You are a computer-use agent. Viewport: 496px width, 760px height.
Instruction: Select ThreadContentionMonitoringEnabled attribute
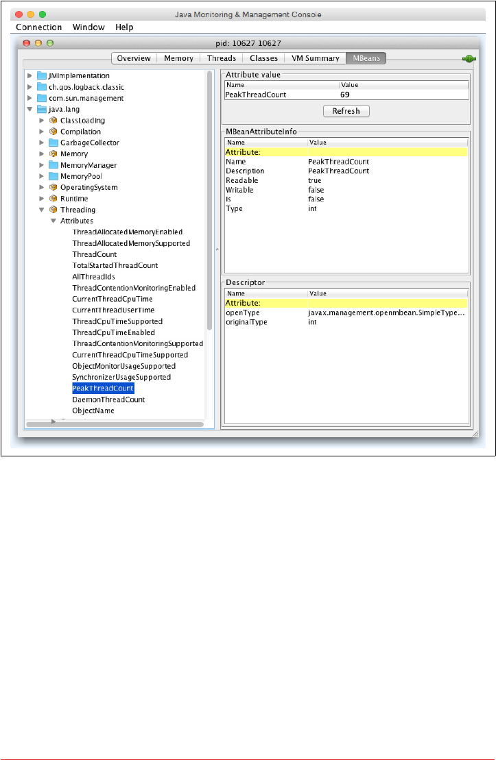[134, 288]
